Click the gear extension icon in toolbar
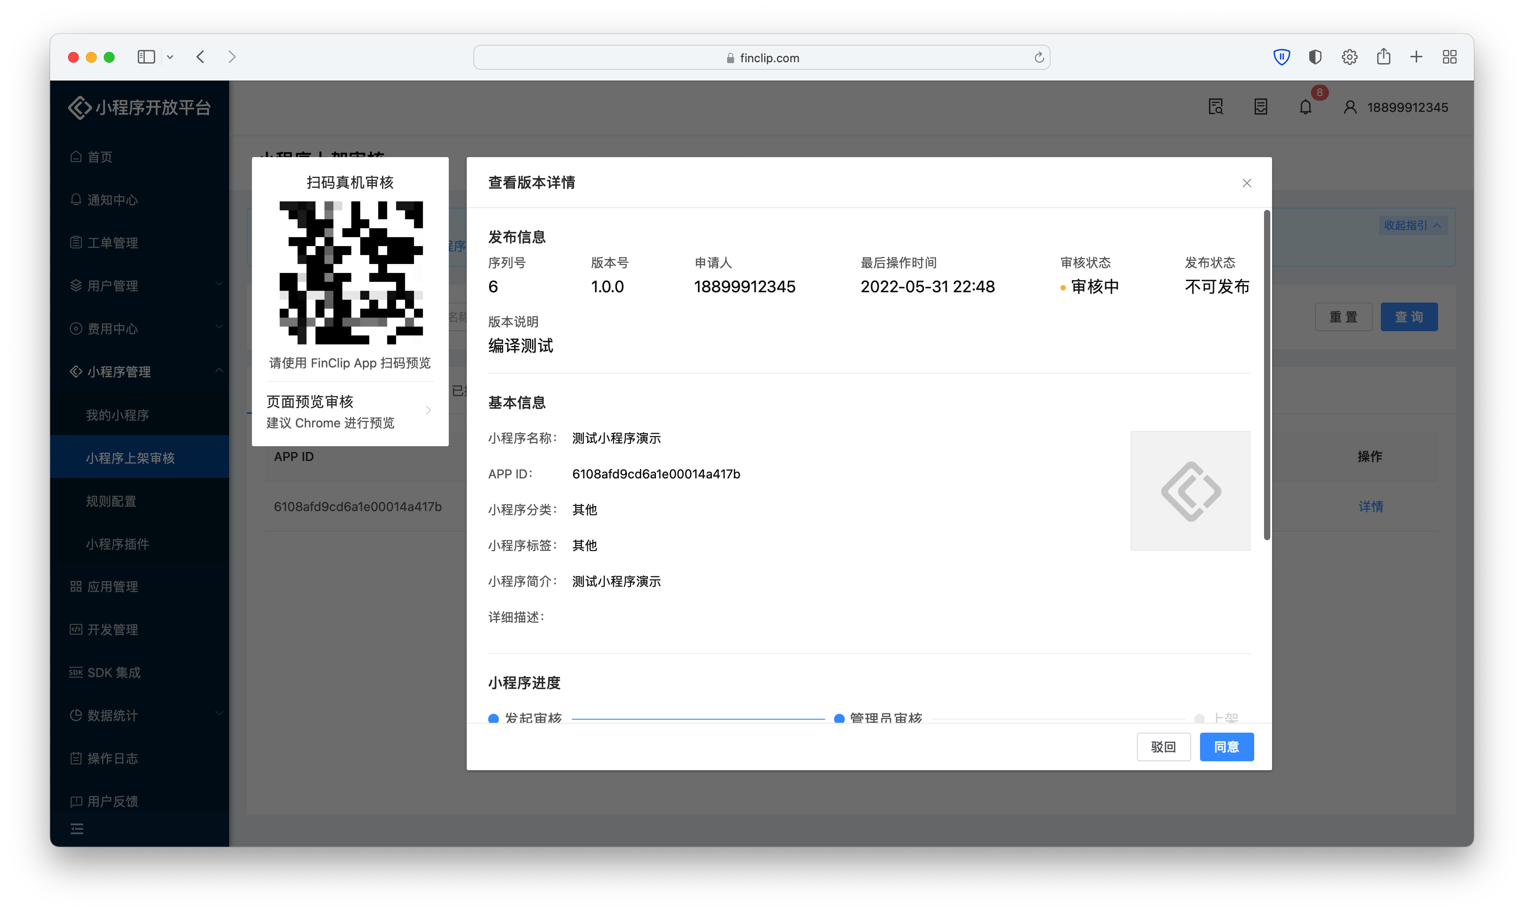This screenshot has height=913, width=1524. [1349, 57]
